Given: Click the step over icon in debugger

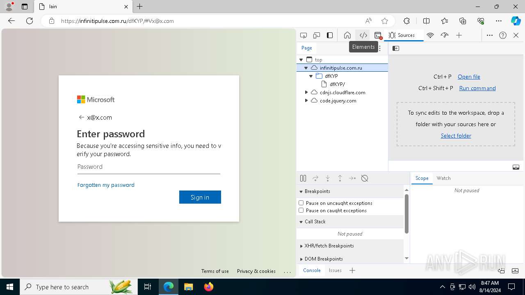Looking at the screenshot, I should pyautogui.click(x=315, y=178).
